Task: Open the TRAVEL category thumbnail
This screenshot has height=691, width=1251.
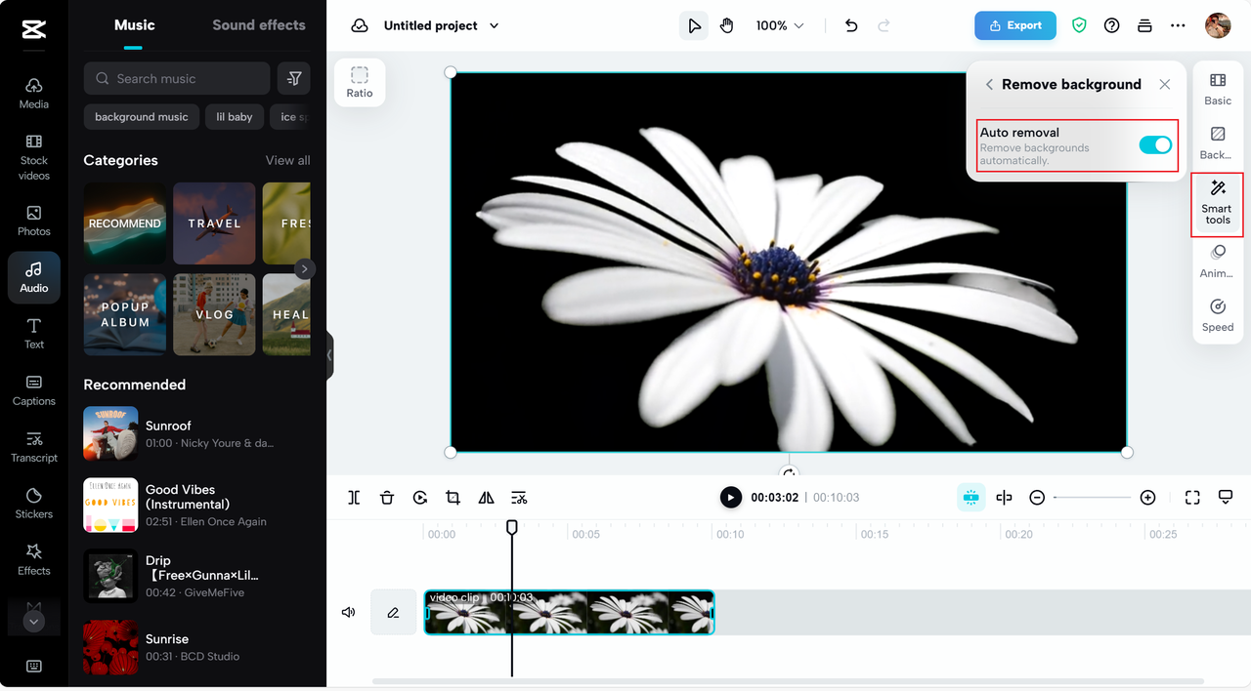Action: pos(214,224)
